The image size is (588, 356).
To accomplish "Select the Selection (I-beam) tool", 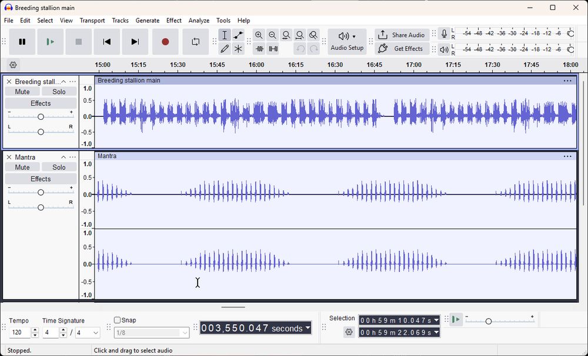I will click(224, 35).
